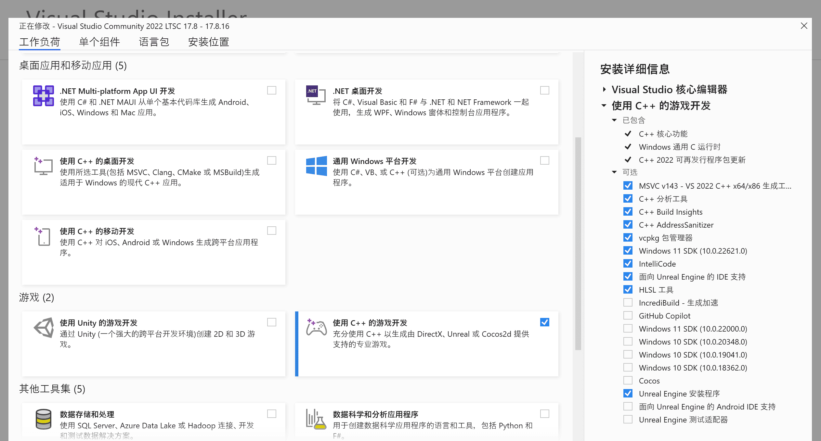821x441 pixels.
Task: Enable the .NET Multi-platform App UI 开发 workload checkbox
Action: [272, 90]
